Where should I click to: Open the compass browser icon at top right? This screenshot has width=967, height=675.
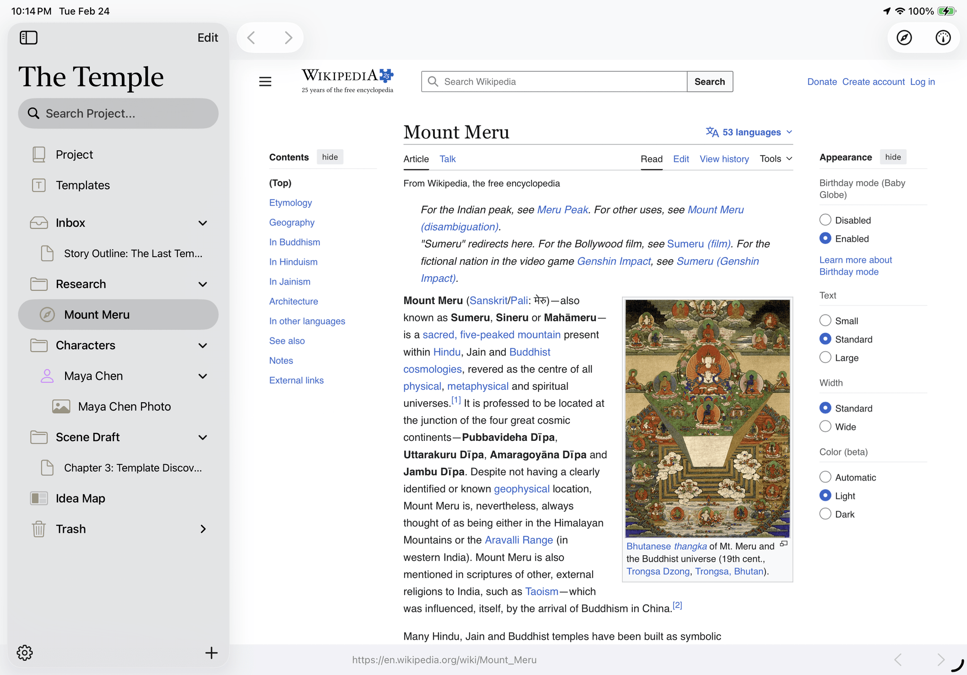[x=904, y=38]
